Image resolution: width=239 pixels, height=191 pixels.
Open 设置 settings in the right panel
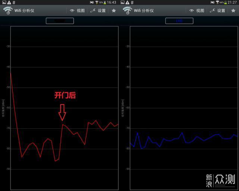coord(217,10)
